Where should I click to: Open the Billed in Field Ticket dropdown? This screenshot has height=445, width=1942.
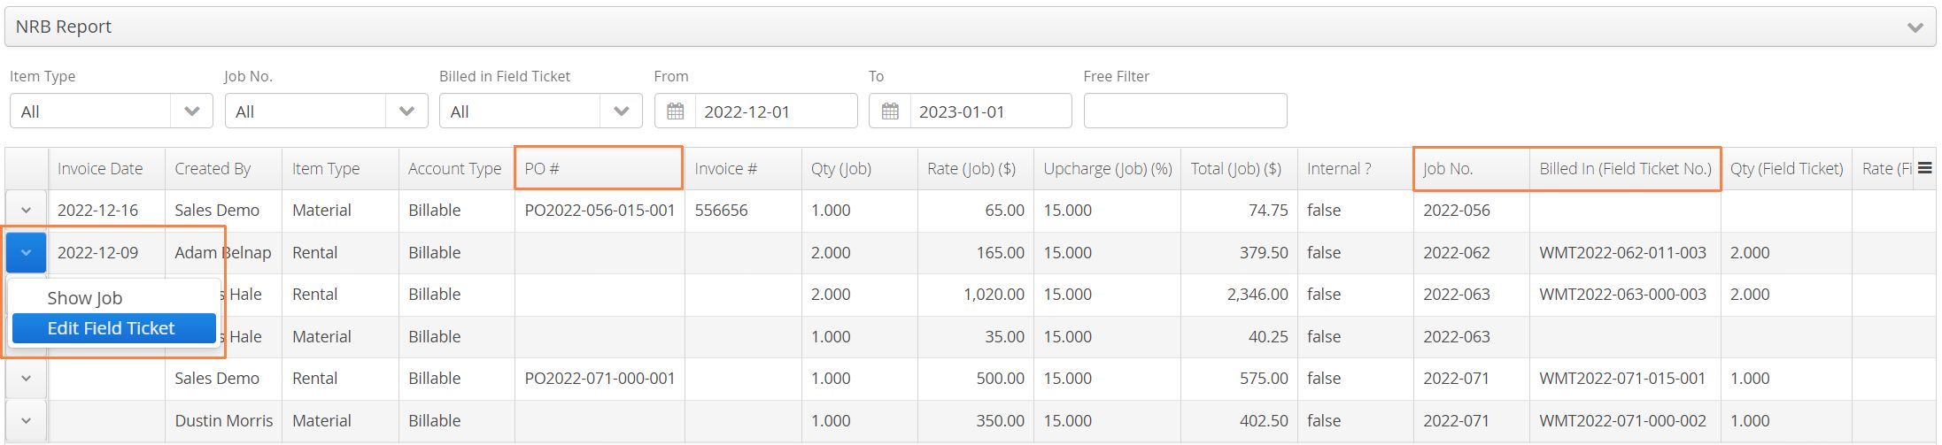point(540,111)
